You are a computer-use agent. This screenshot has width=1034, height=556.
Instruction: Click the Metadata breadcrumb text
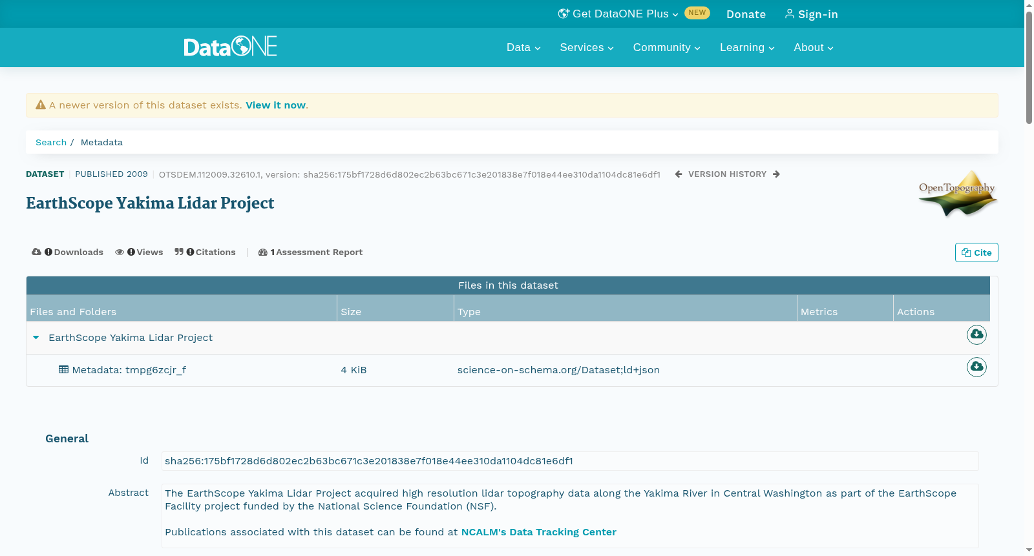pos(101,142)
